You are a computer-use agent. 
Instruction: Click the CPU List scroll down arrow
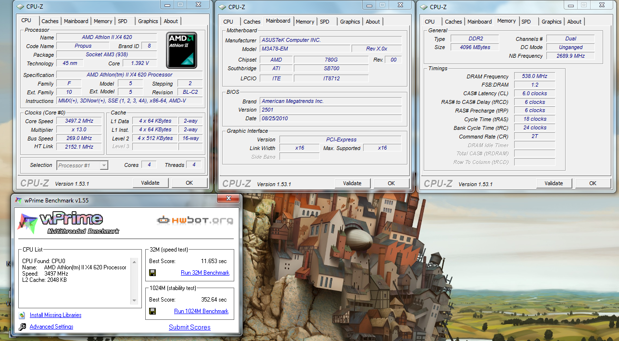pos(135,301)
